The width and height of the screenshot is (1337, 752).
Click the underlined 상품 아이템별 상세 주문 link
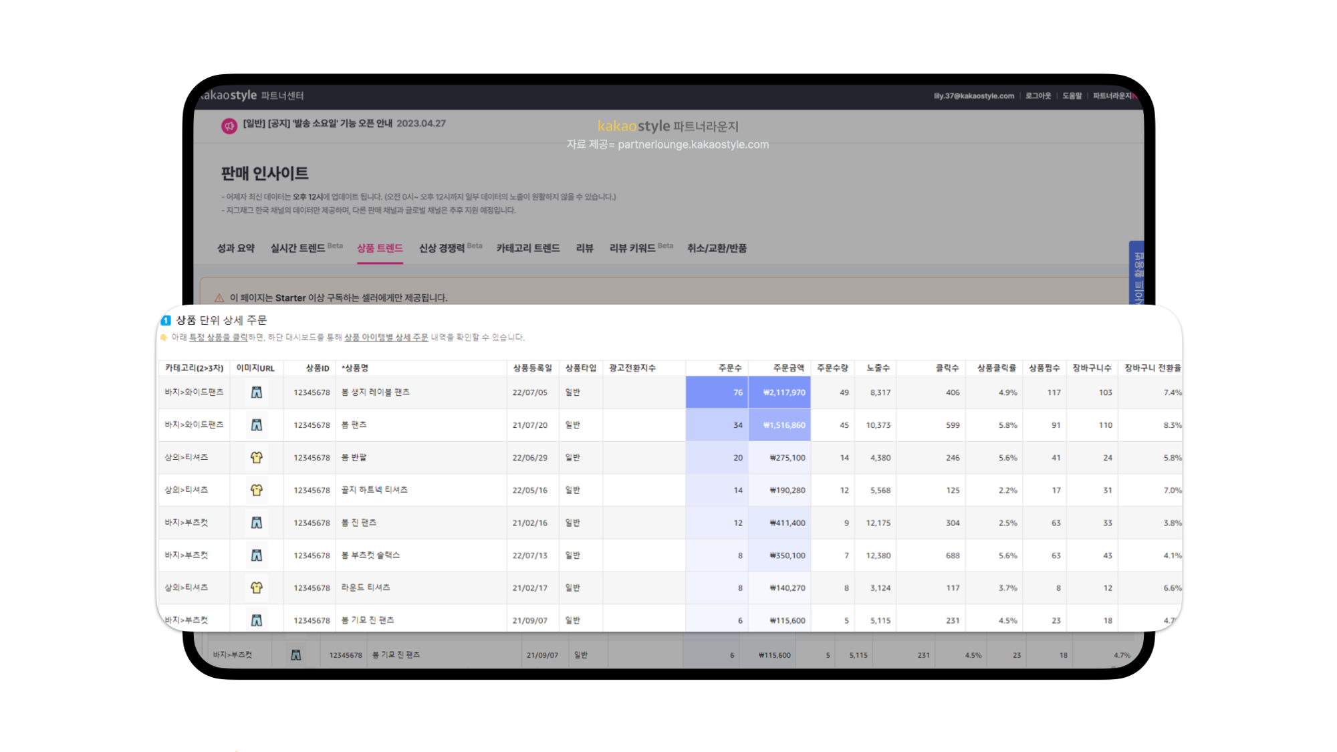pyautogui.click(x=386, y=338)
